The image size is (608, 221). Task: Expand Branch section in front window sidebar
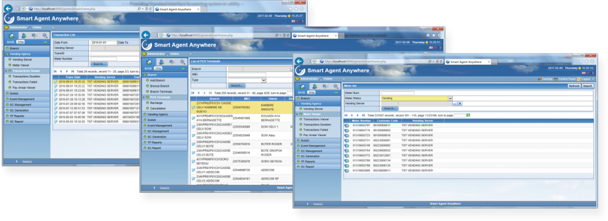tap(318, 98)
